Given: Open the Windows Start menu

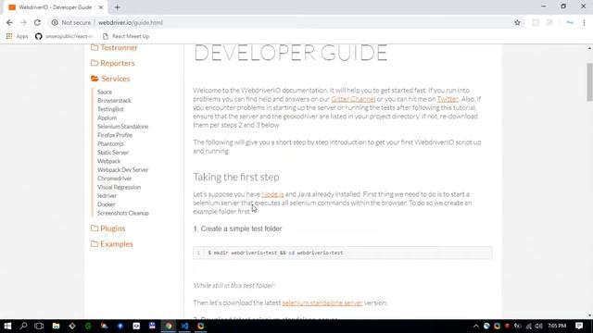Looking at the screenshot, I should [7, 326].
